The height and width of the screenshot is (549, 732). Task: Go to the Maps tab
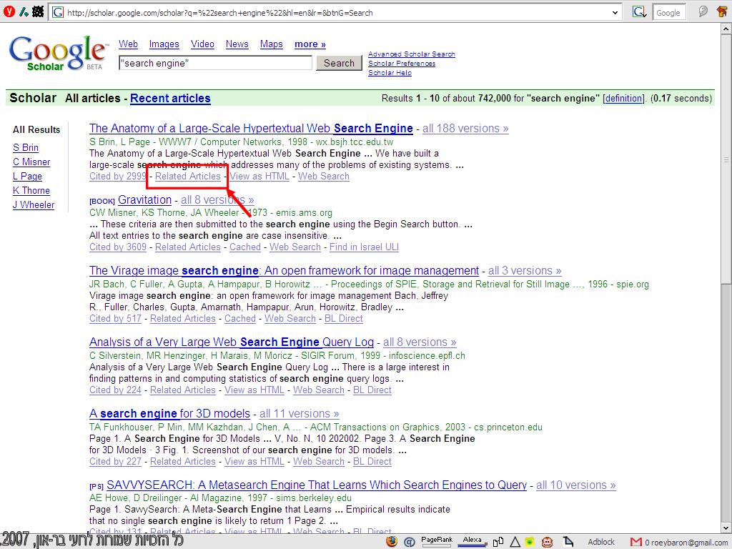(x=271, y=44)
